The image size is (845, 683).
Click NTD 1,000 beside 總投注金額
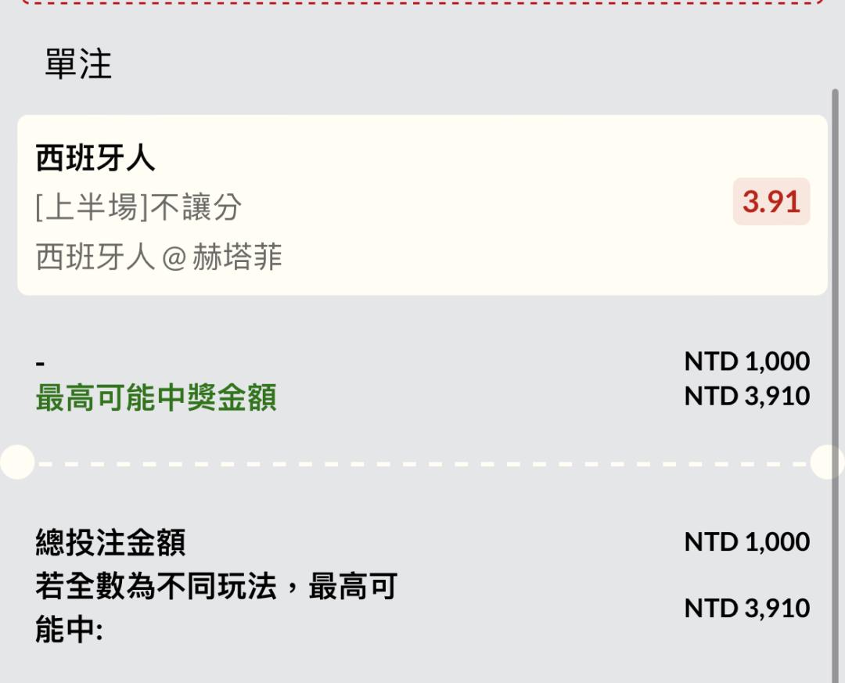pos(746,541)
